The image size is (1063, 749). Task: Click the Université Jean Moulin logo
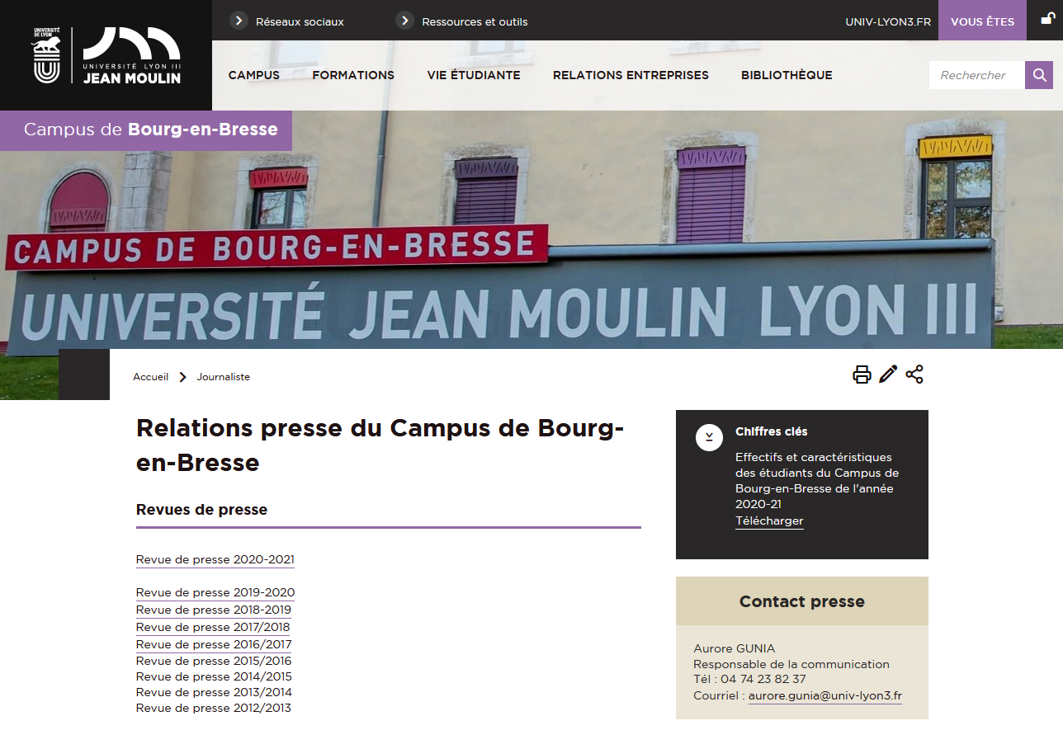pos(106,55)
